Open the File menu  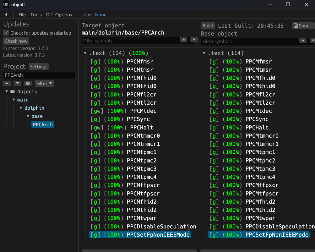(22, 15)
